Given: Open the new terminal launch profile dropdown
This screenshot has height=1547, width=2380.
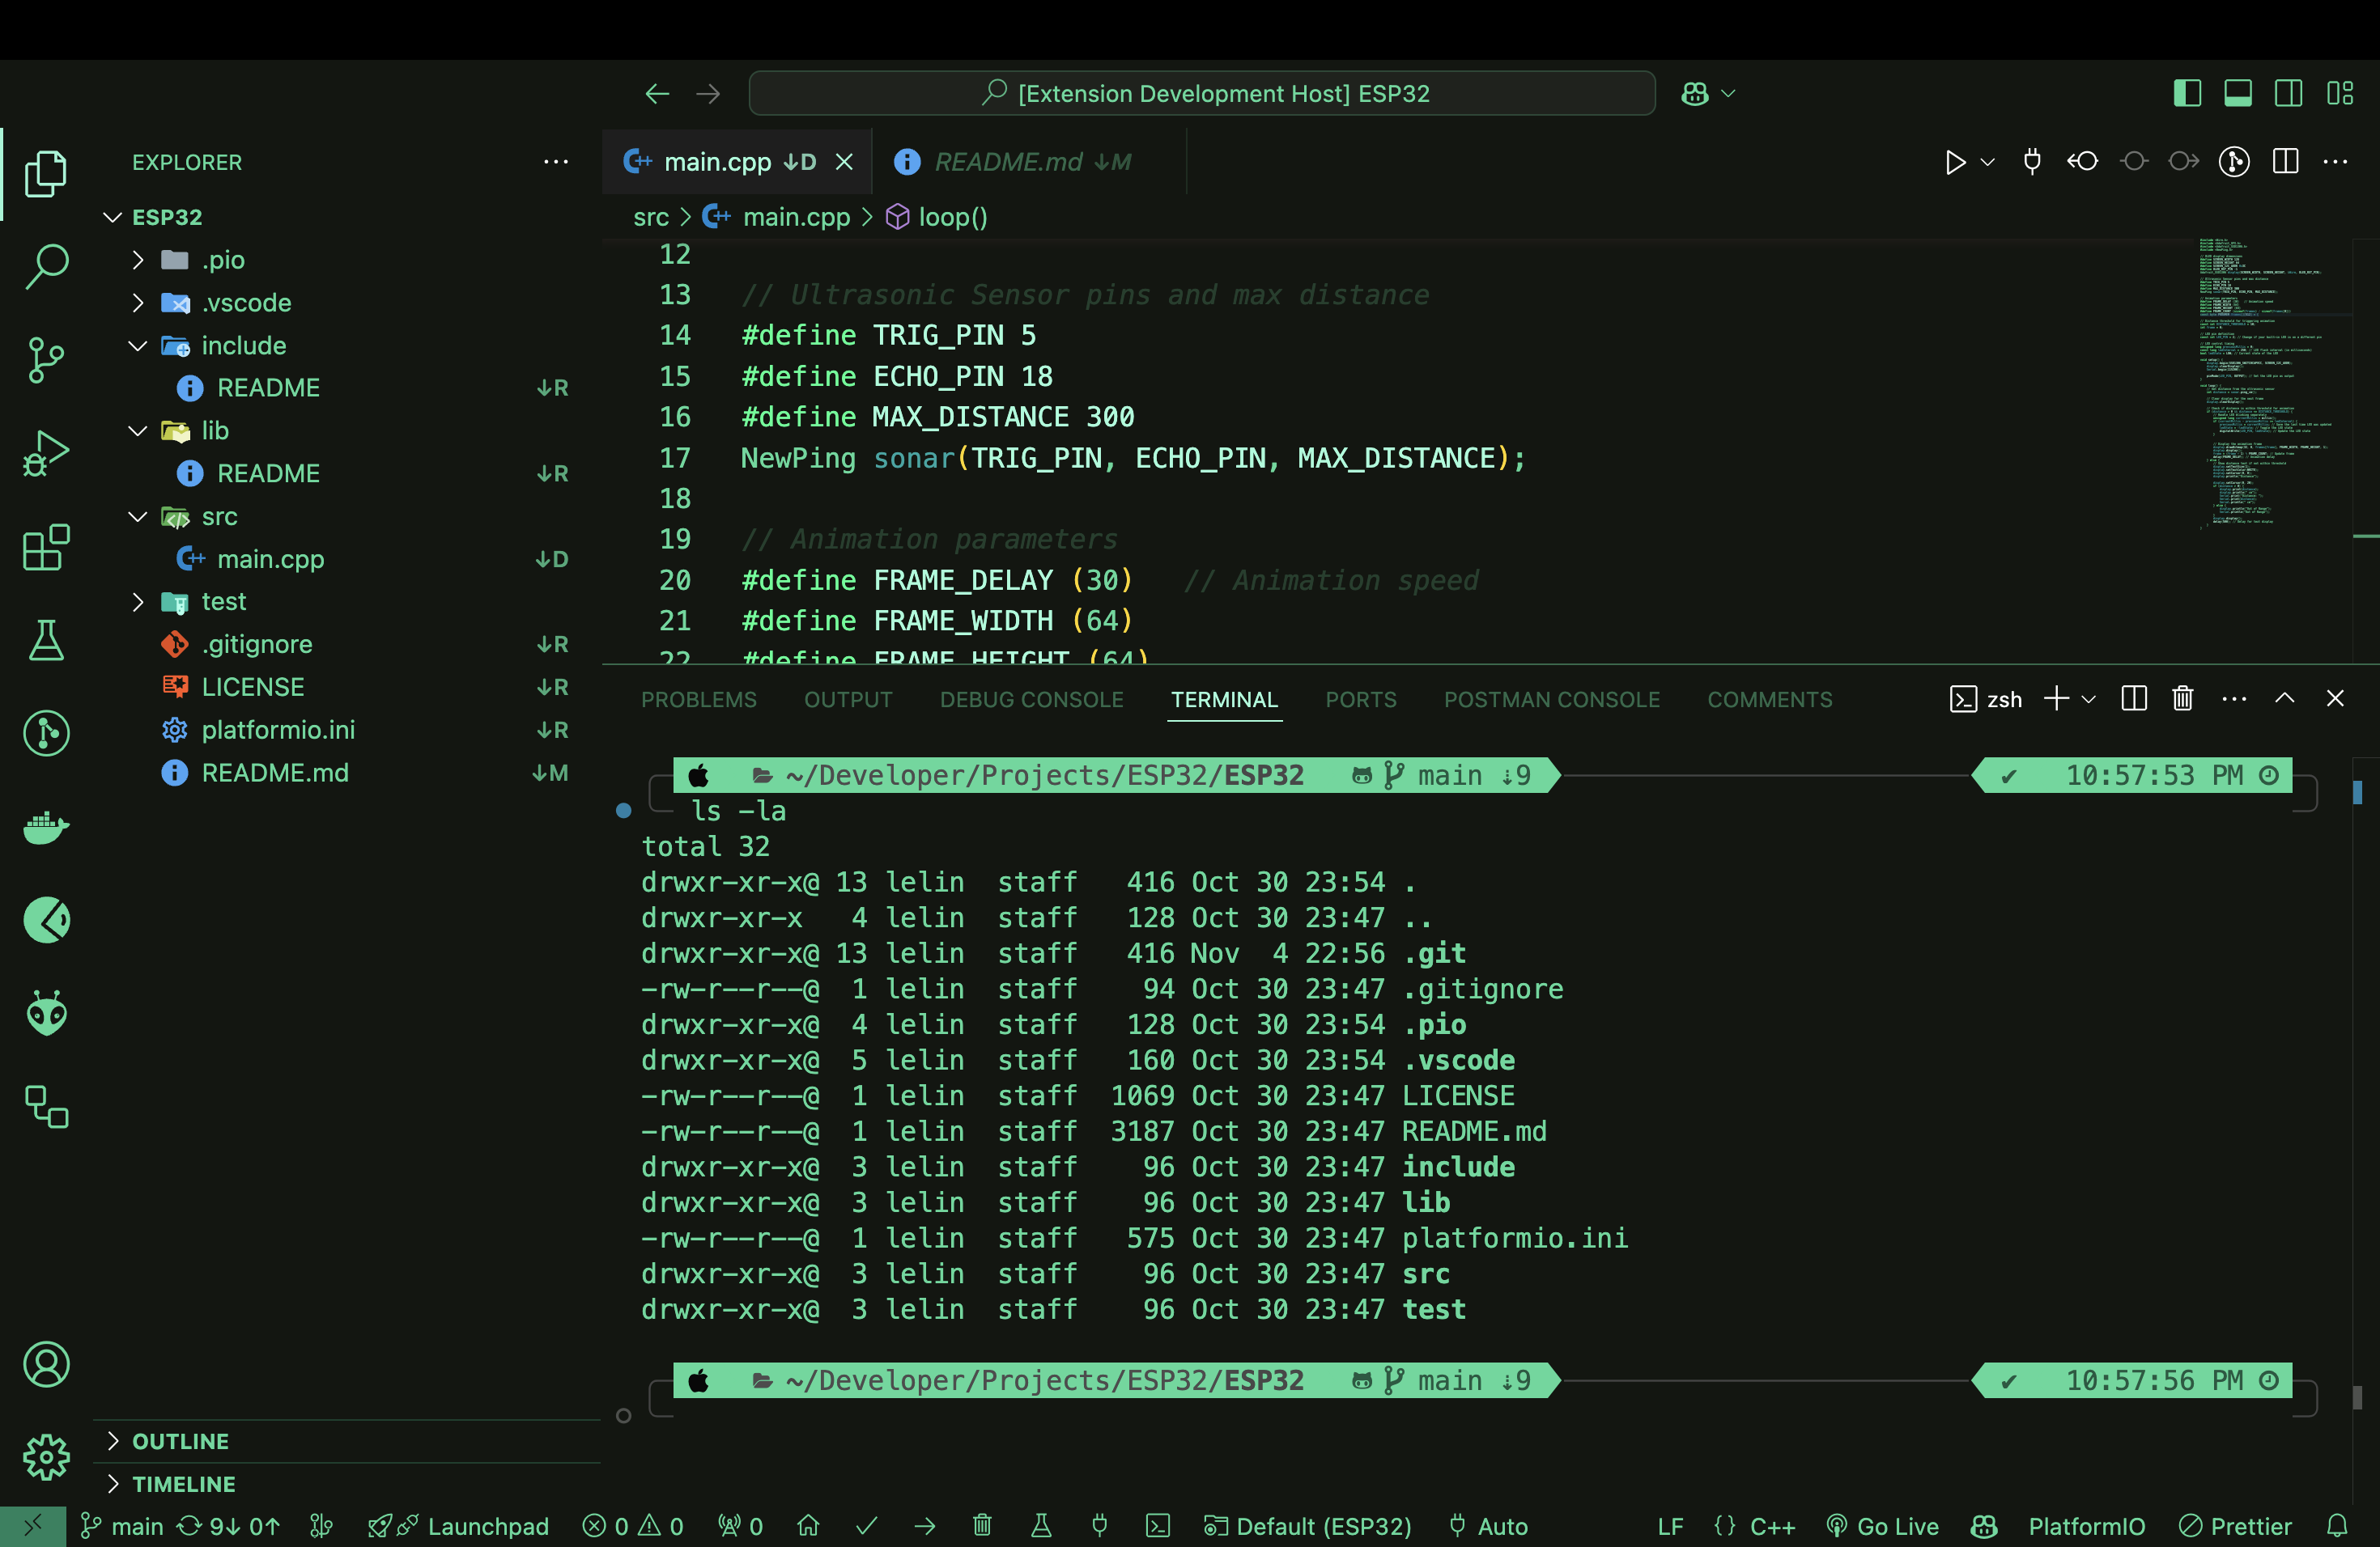Looking at the screenshot, I should [2088, 700].
